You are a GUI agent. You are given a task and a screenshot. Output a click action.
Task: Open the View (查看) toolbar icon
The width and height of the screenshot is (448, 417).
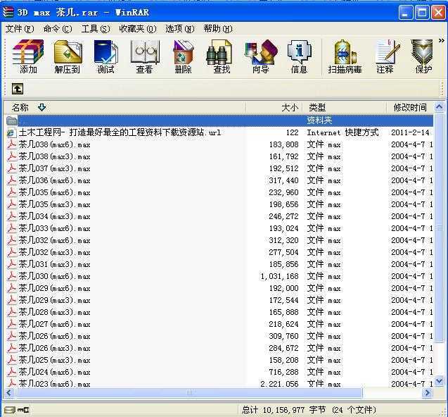(x=145, y=56)
